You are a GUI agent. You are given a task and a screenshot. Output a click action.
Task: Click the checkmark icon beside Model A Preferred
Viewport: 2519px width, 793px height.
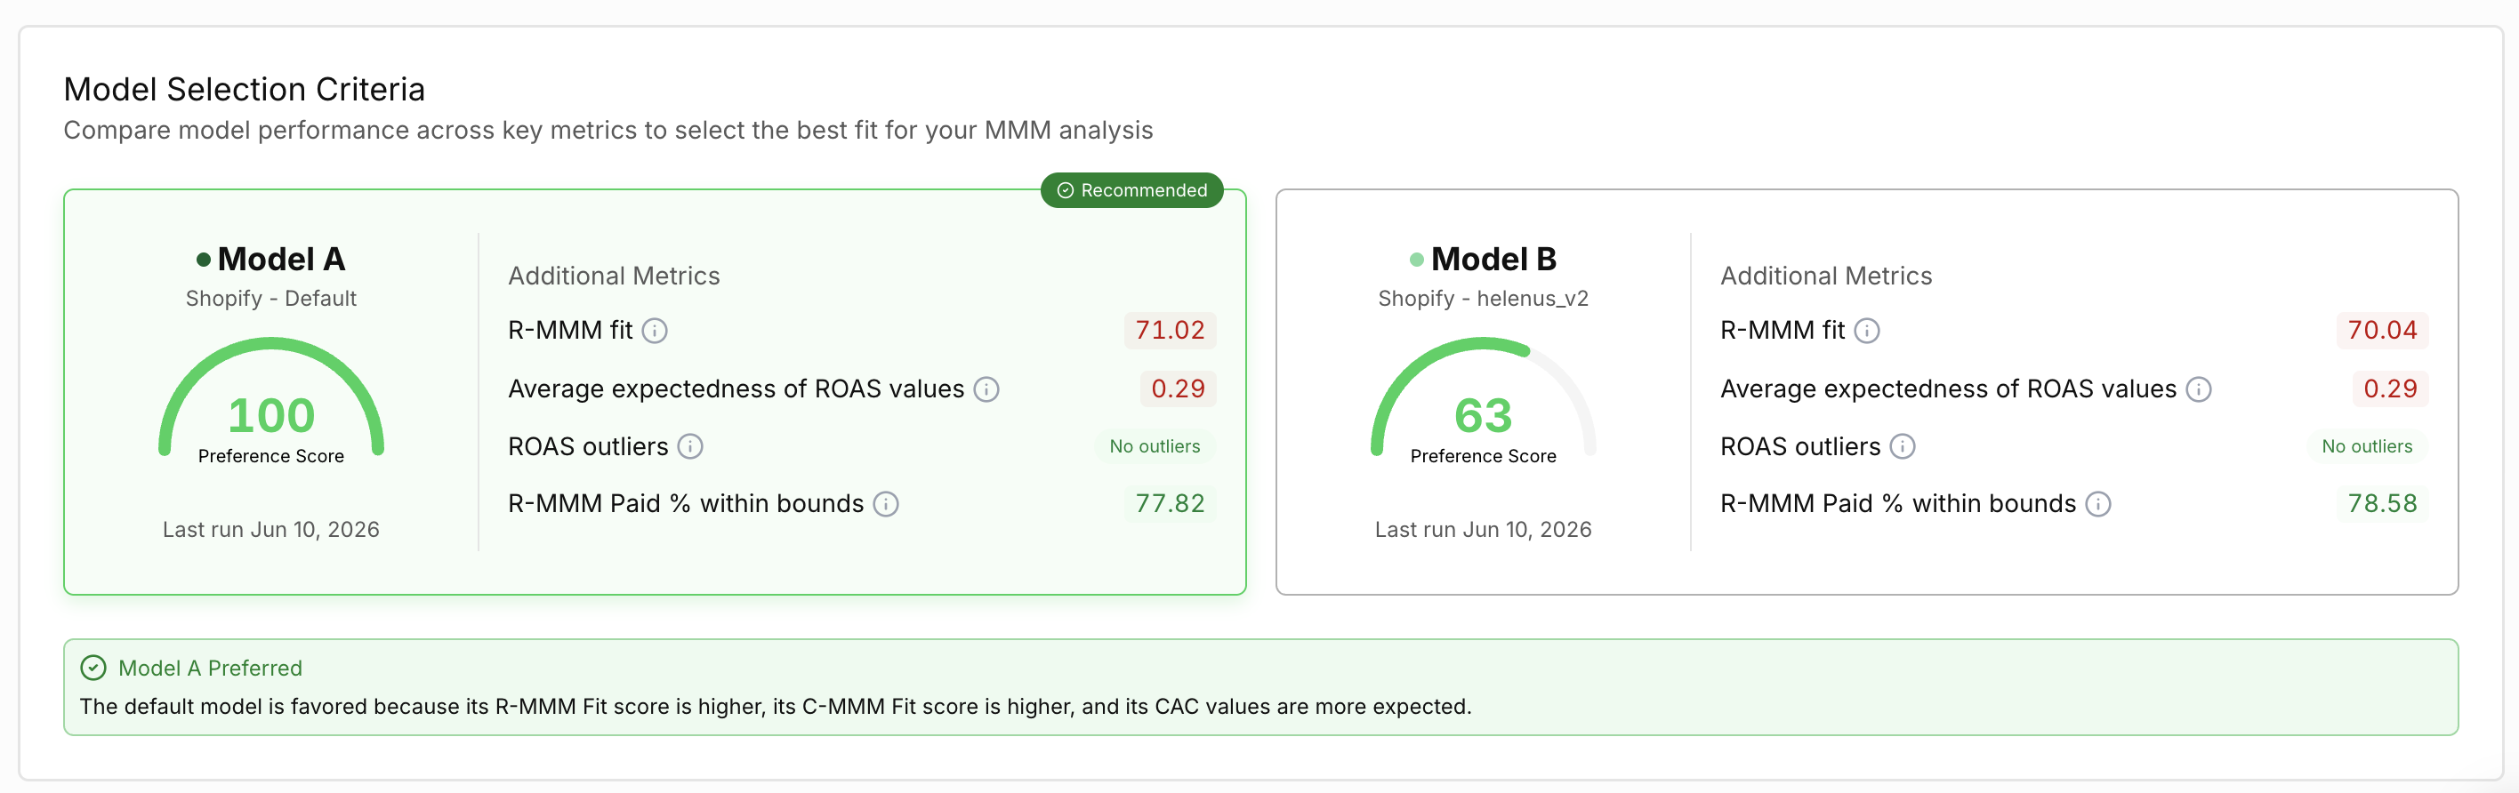(93, 668)
